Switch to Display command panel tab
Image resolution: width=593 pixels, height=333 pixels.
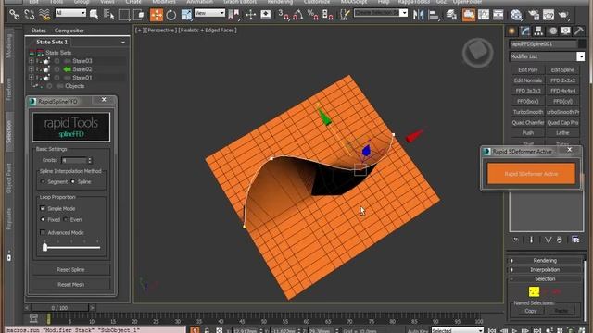click(x=565, y=31)
